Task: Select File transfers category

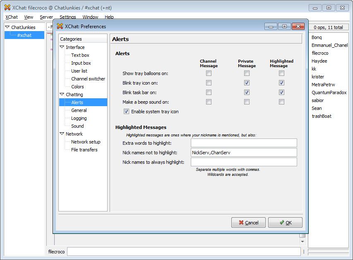Action: (84, 150)
